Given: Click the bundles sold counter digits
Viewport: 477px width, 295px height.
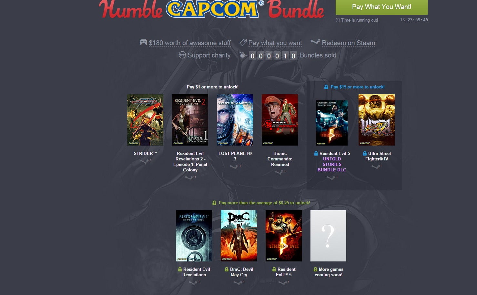Looking at the screenshot, I should 273,56.
